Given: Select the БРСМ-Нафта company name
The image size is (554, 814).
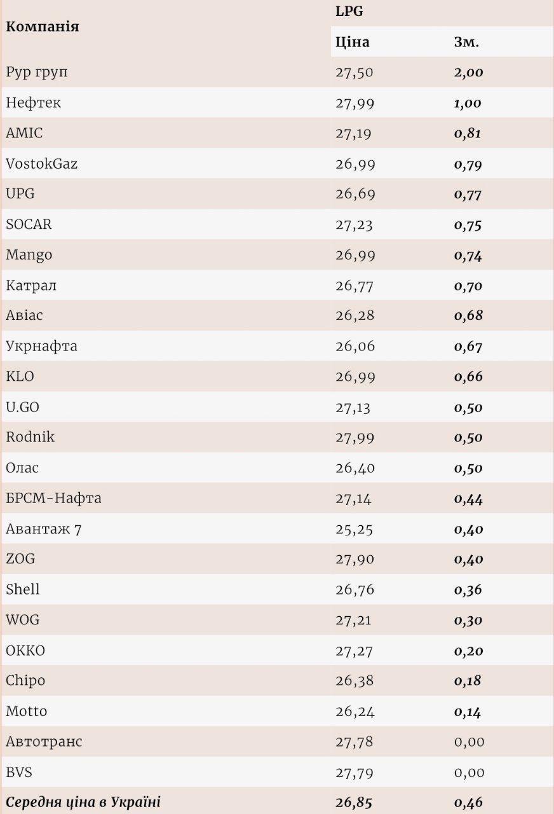Looking at the screenshot, I should click(x=53, y=499).
